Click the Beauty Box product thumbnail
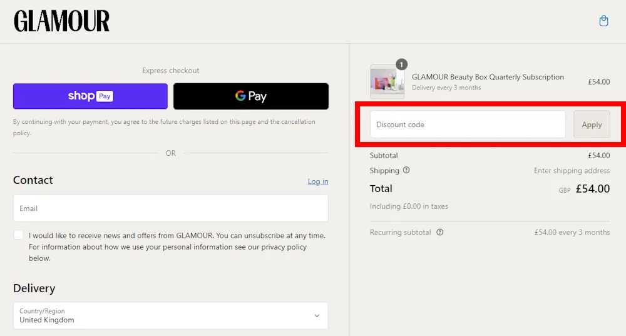 tap(387, 82)
